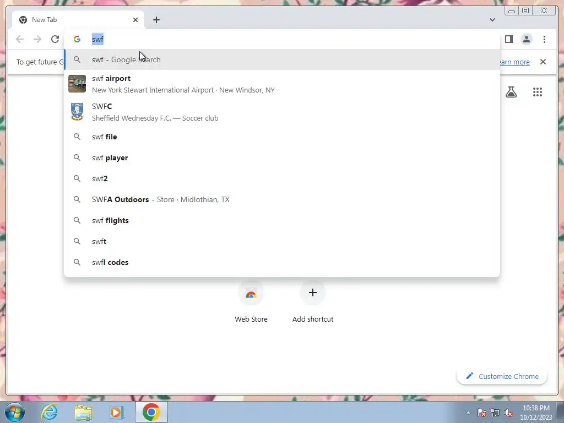564x423 pixels.
Task: Launch Internet Explorer from taskbar
Action: (x=49, y=412)
